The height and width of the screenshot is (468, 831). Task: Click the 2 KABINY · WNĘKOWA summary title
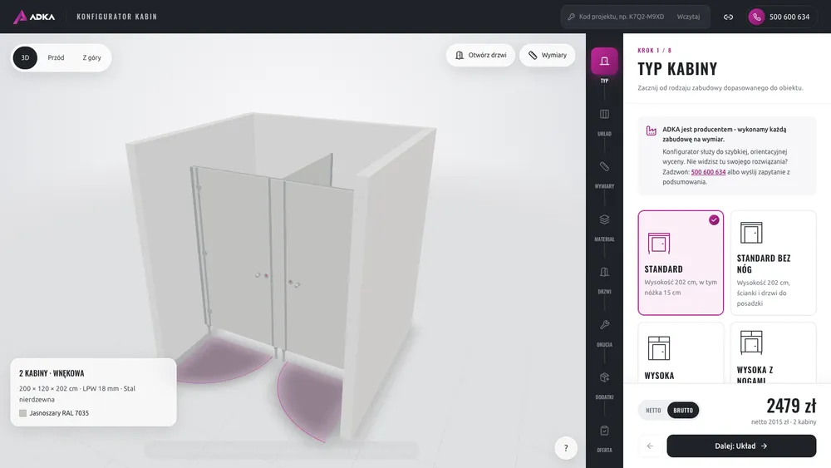pos(52,373)
